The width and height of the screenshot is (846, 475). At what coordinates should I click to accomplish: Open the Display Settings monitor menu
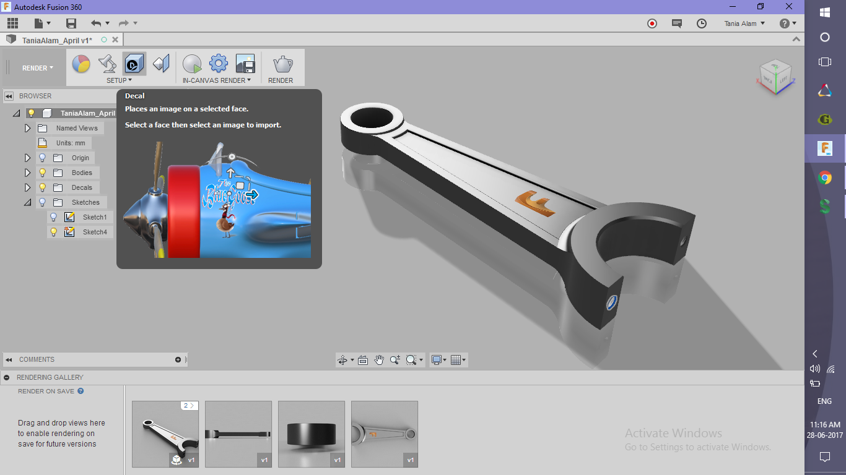tap(440, 360)
